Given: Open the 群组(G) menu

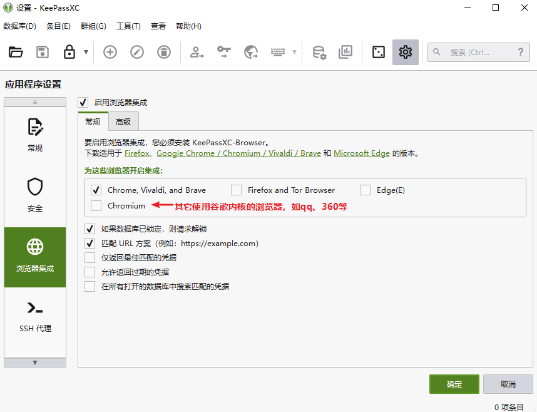Looking at the screenshot, I should point(93,26).
